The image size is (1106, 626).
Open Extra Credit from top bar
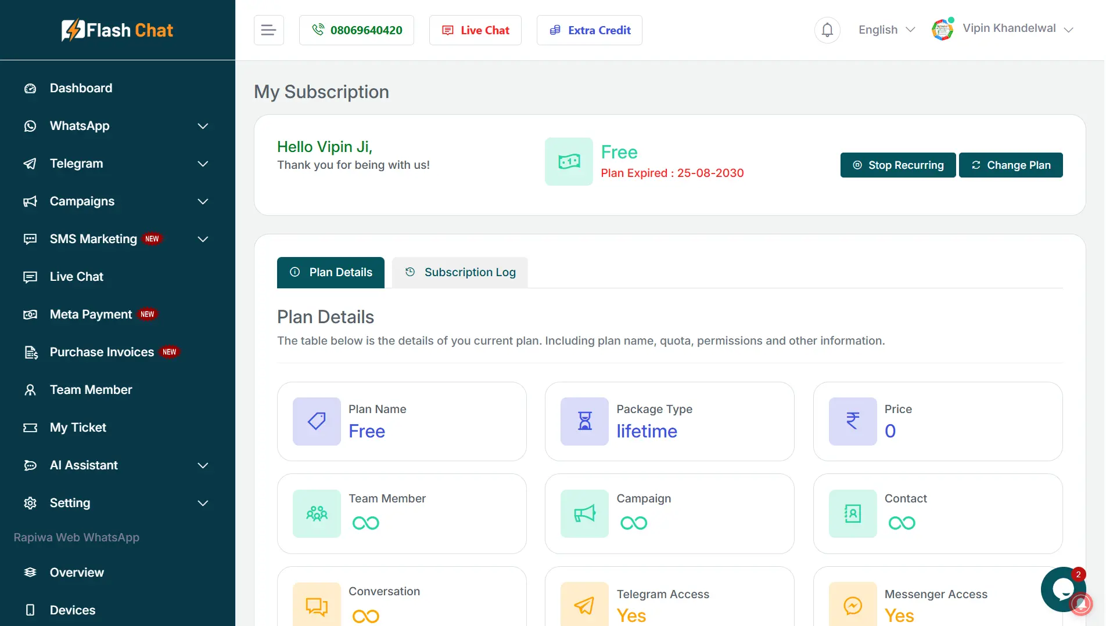click(x=589, y=30)
